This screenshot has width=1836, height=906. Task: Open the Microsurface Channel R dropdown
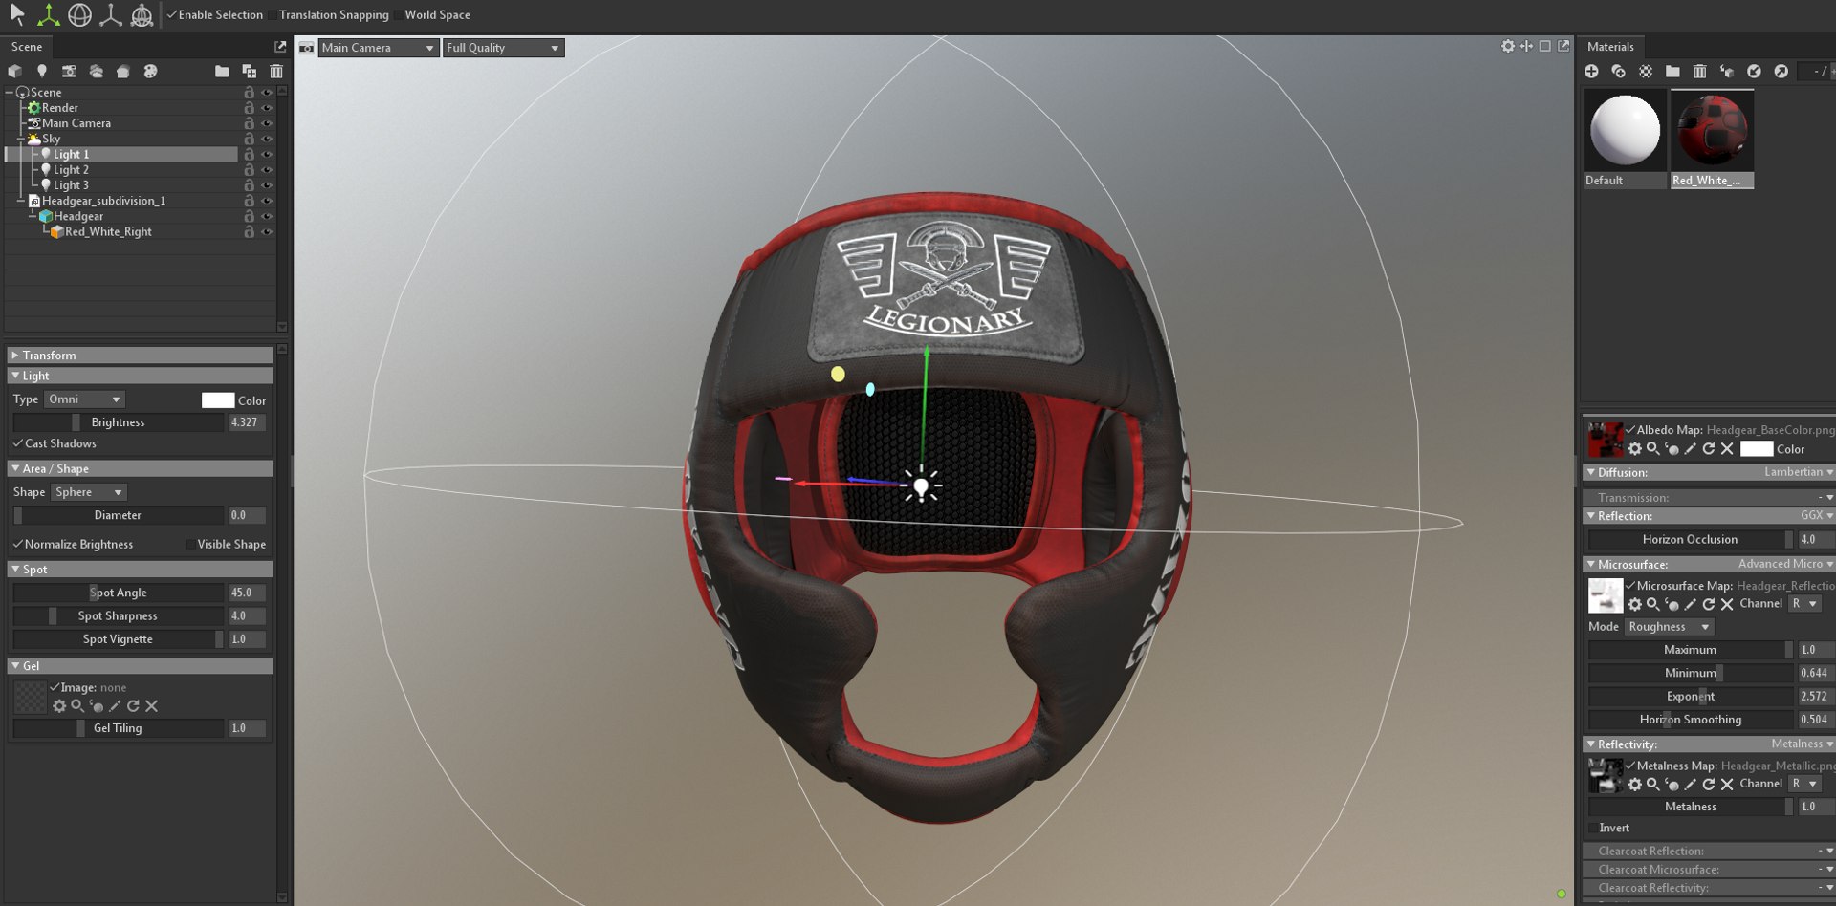tap(1804, 604)
